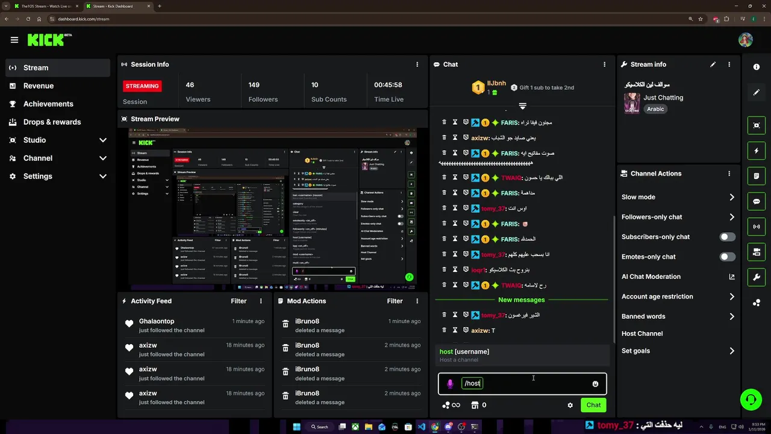Switch to The1OS Stream browser tab
Screen dimensions: 771x434
click(46, 6)
